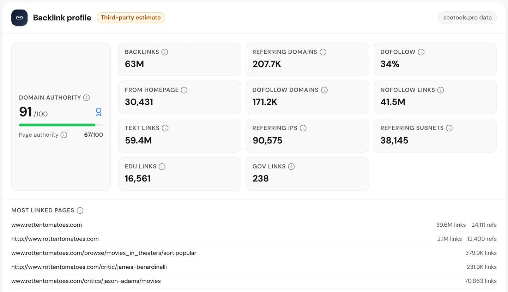Image resolution: width=508 pixels, height=292 pixels.
Task: Select the 171.2K dofollow domains value
Action: click(x=265, y=102)
